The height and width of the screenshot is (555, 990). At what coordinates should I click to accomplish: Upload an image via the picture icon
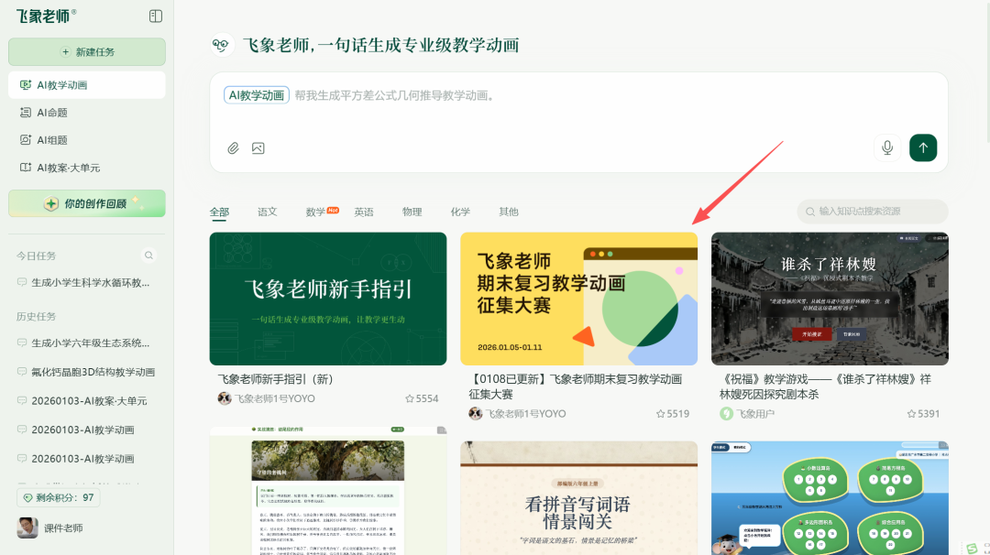[258, 147]
